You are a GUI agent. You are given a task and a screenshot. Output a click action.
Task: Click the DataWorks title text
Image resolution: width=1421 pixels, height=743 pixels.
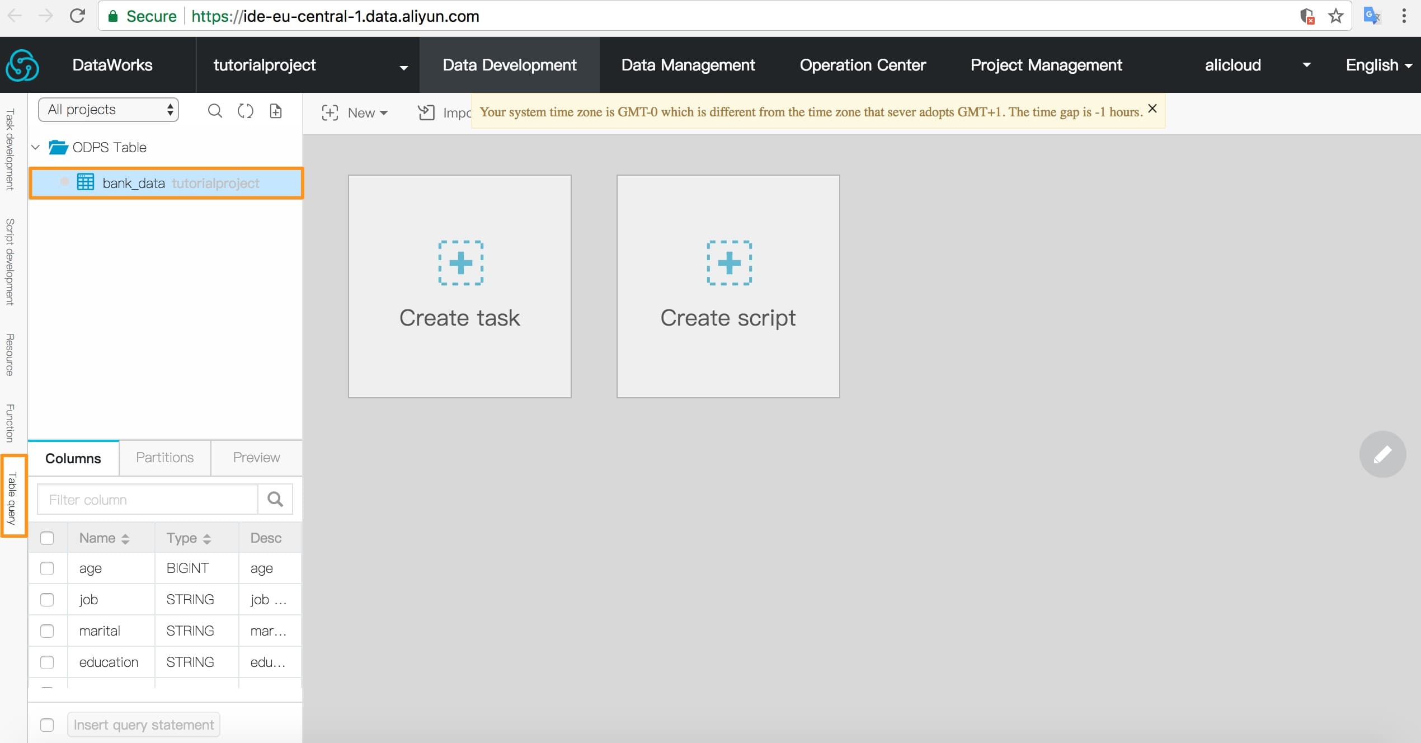pyautogui.click(x=112, y=65)
